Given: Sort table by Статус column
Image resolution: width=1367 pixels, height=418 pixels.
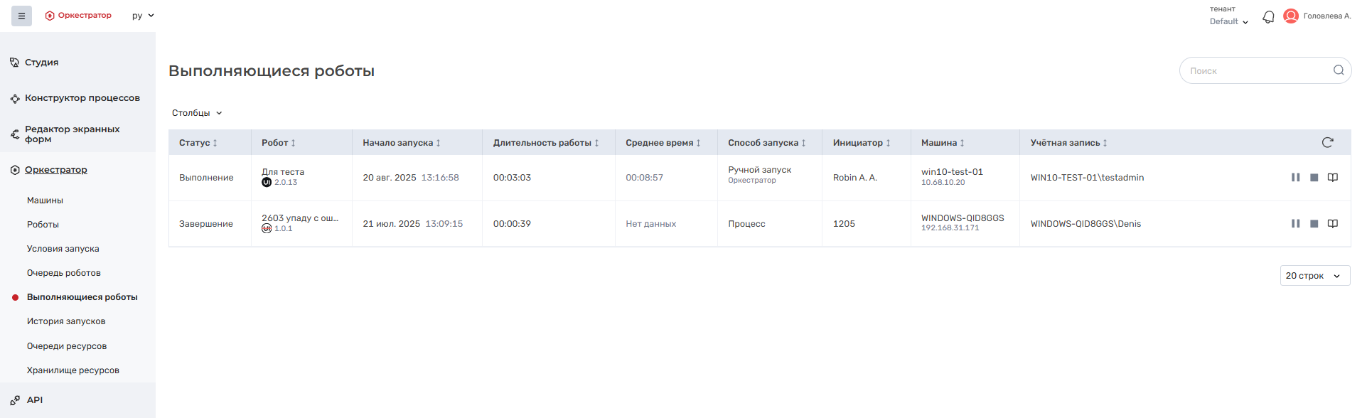Looking at the screenshot, I should [x=198, y=143].
